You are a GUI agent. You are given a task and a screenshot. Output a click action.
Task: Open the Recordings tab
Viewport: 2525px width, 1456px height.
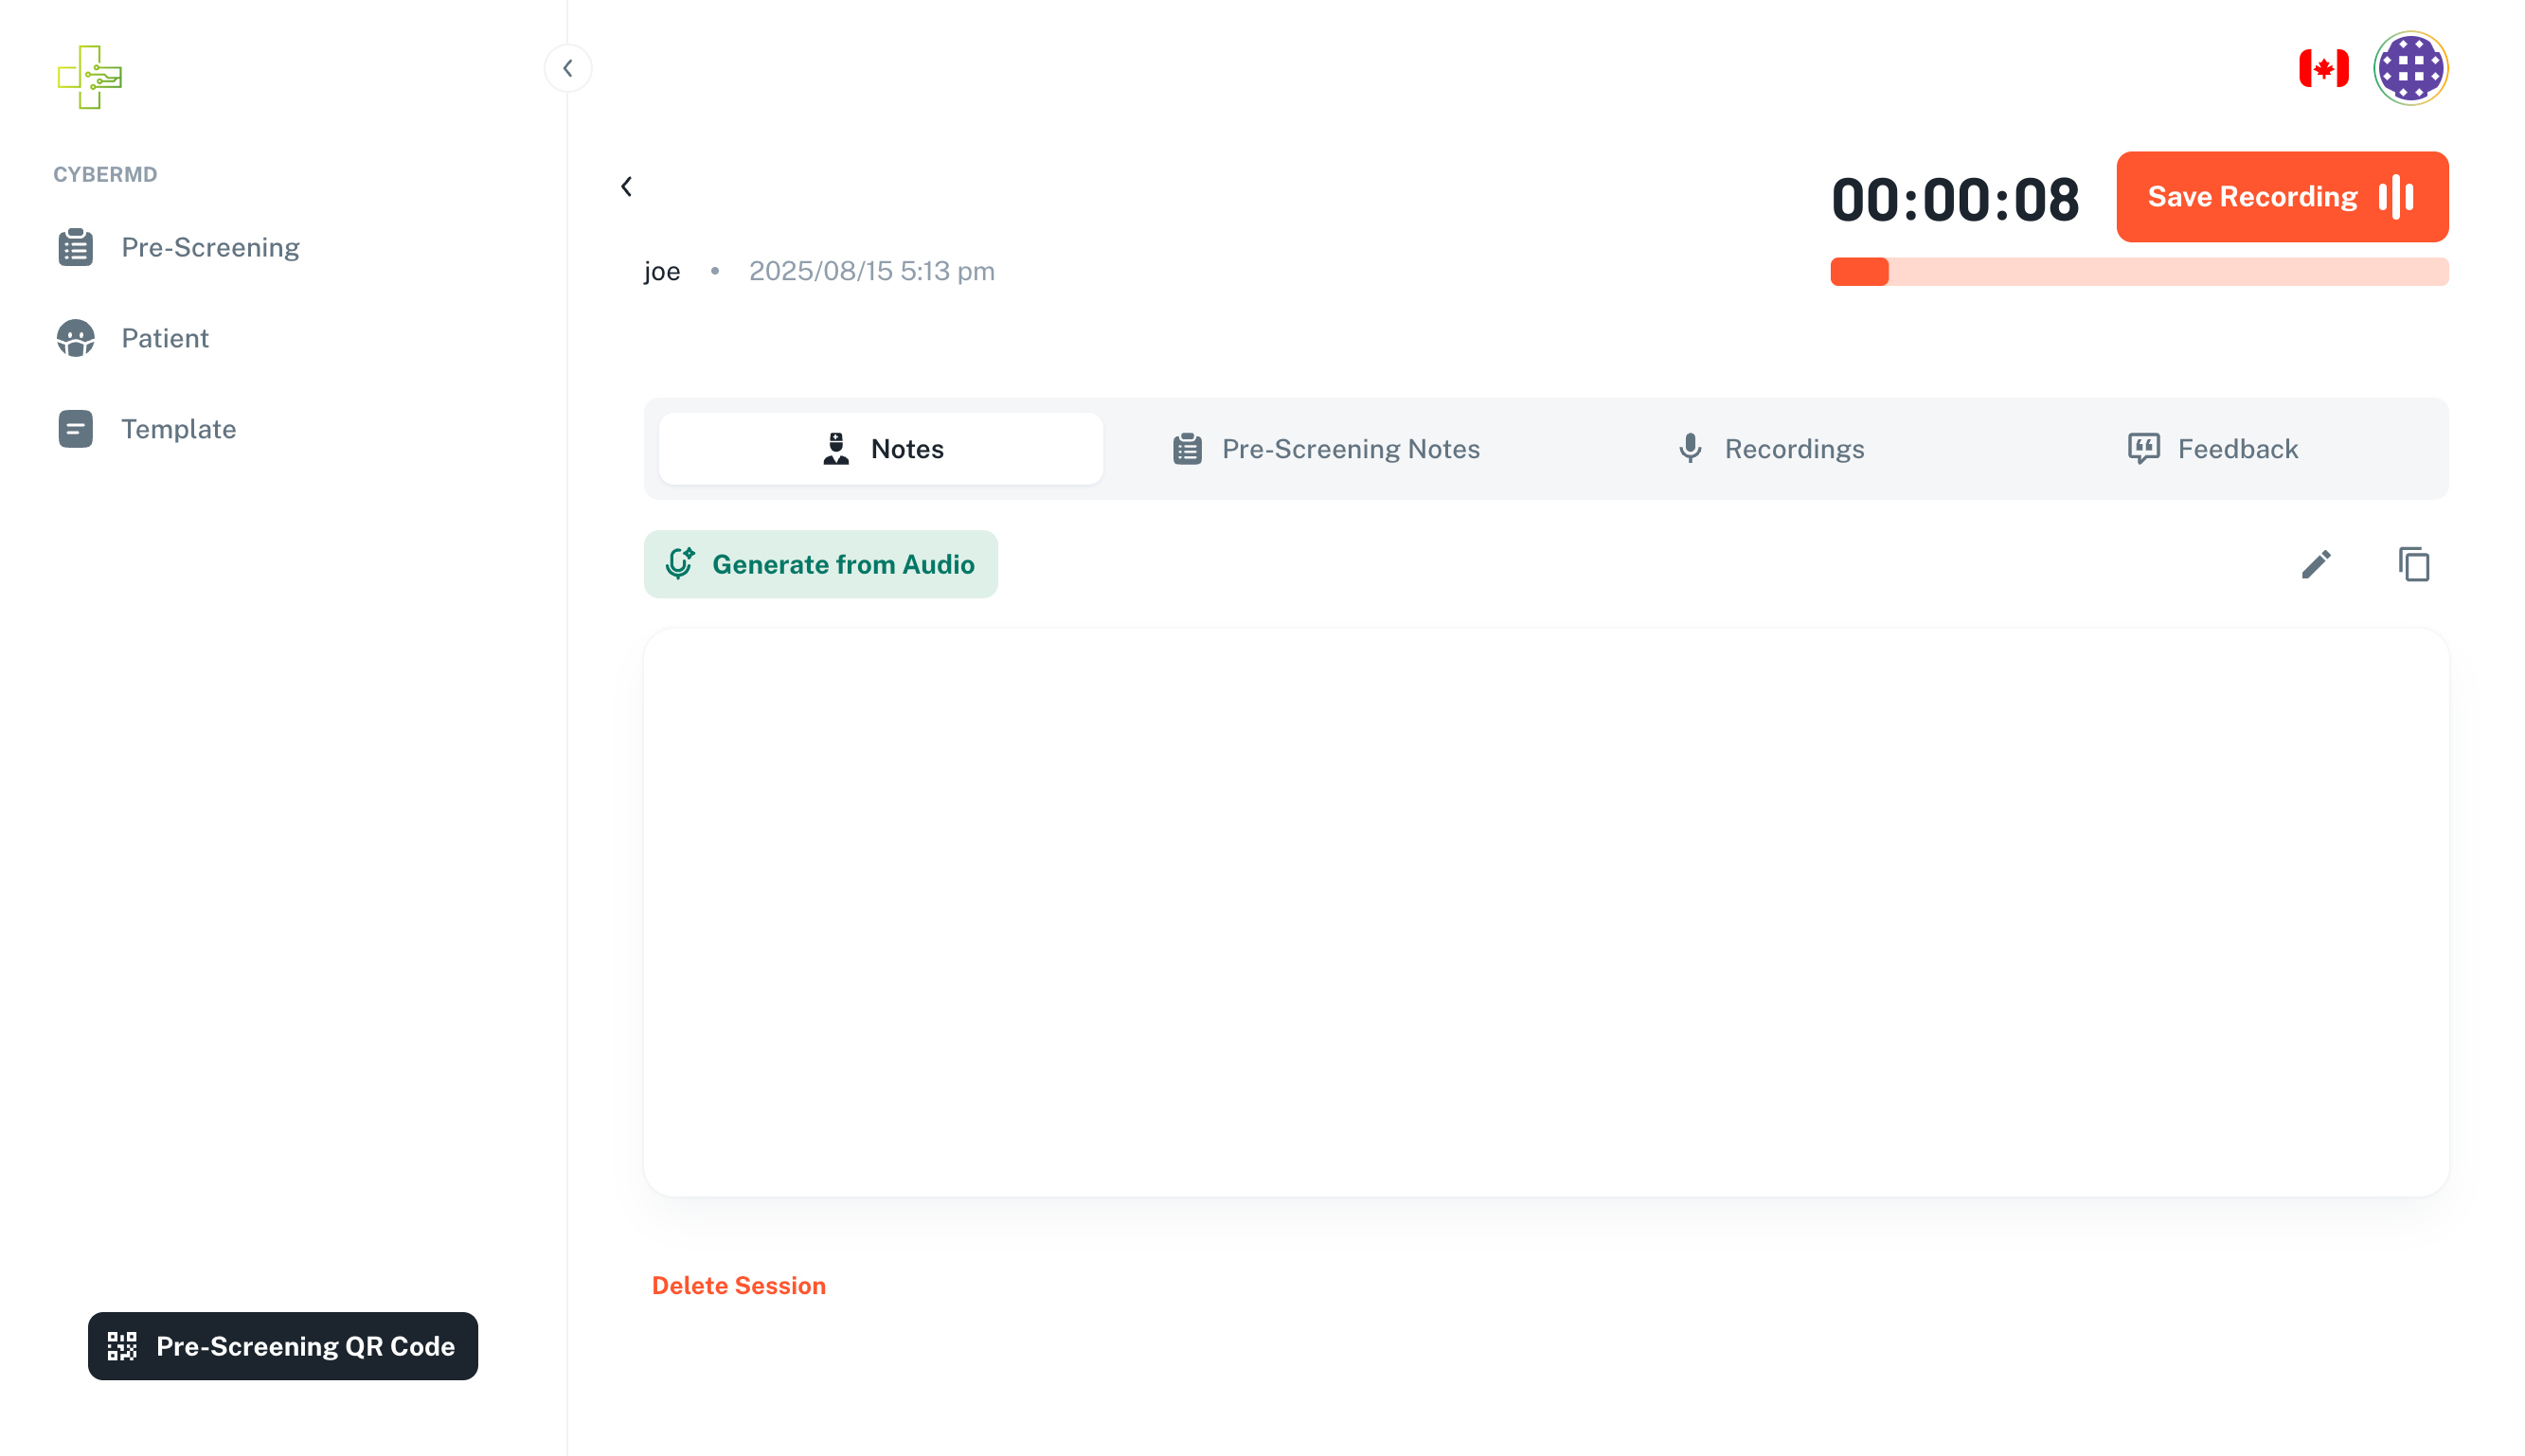[1771, 449]
